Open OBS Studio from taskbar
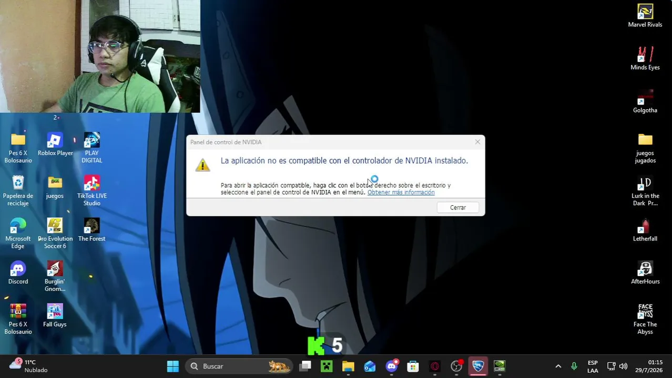The width and height of the screenshot is (672, 378). 456,366
